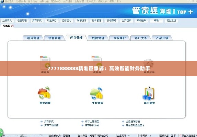This screenshot has height=137, width=197.
Task: Open the 系统维护 tab
Action: (x=119, y=38)
